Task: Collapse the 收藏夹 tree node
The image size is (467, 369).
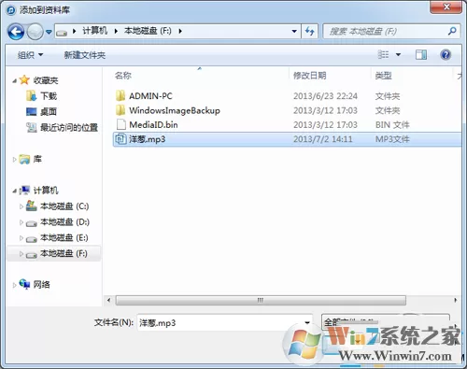Action: coord(14,81)
